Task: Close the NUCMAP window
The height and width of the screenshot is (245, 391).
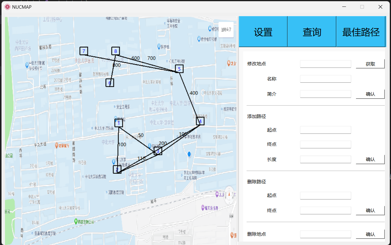Action: (380, 7)
